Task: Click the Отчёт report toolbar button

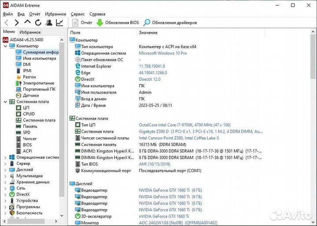Action: (82, 22)
